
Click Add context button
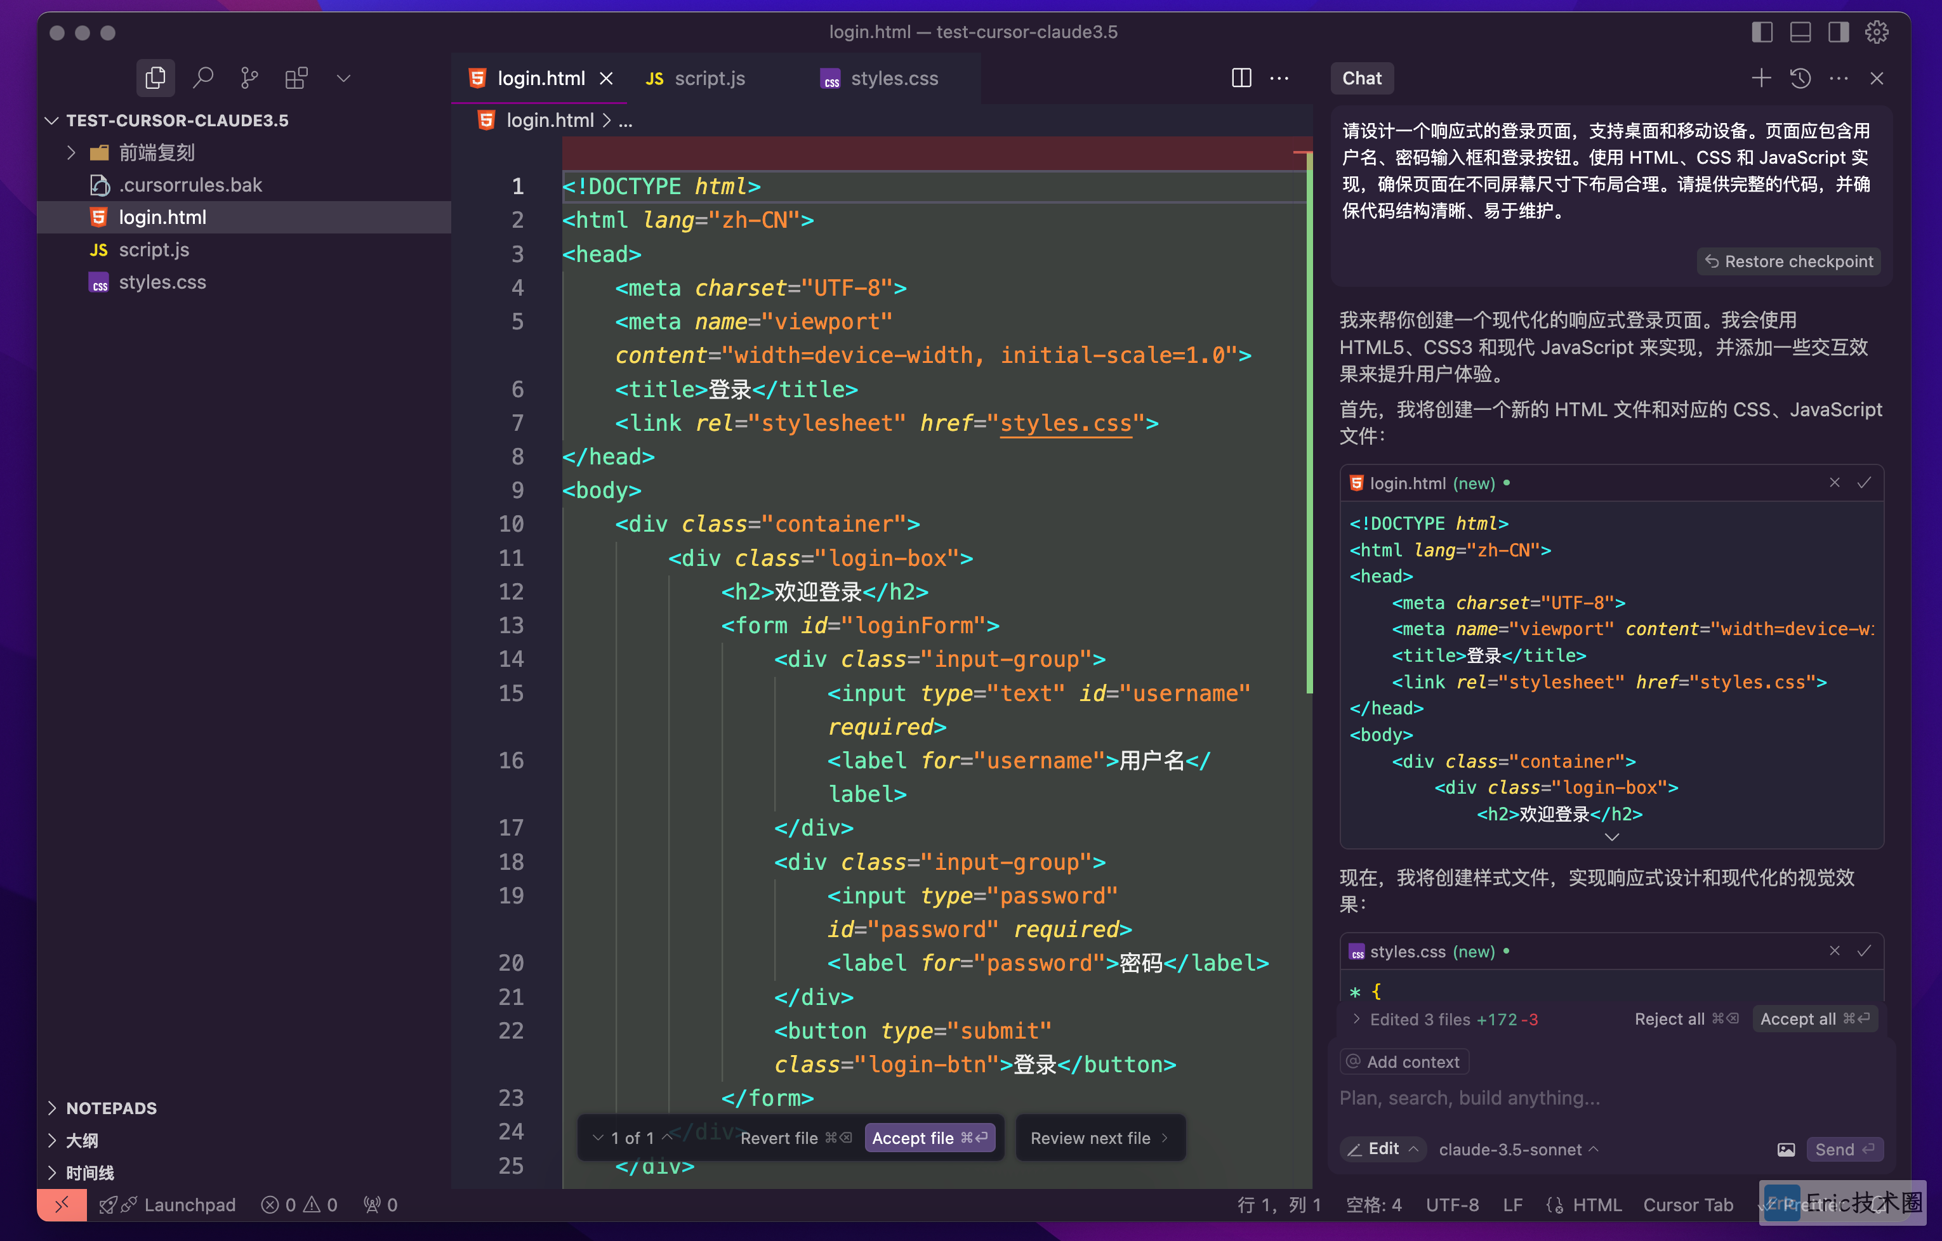[1403, 1062]
